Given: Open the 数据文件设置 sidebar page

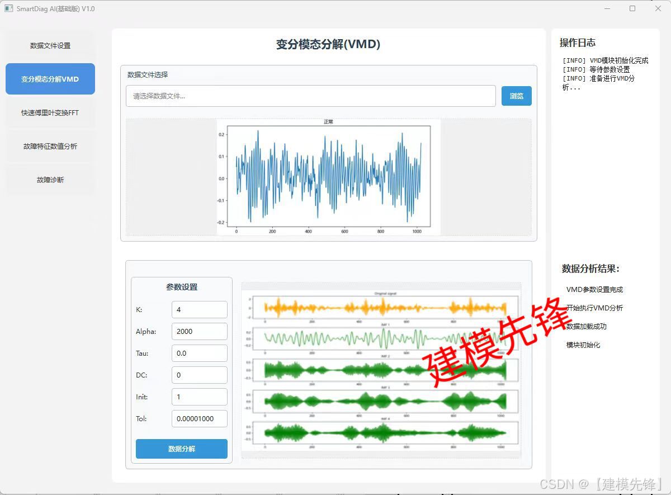Looking at the screenshot, I should 50,45.
